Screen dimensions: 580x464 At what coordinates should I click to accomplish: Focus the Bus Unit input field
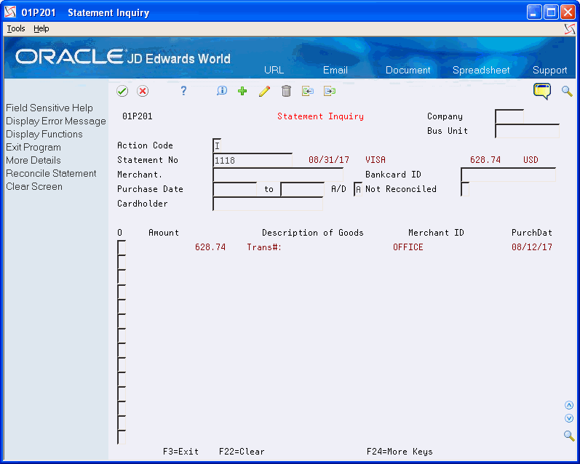527,131
